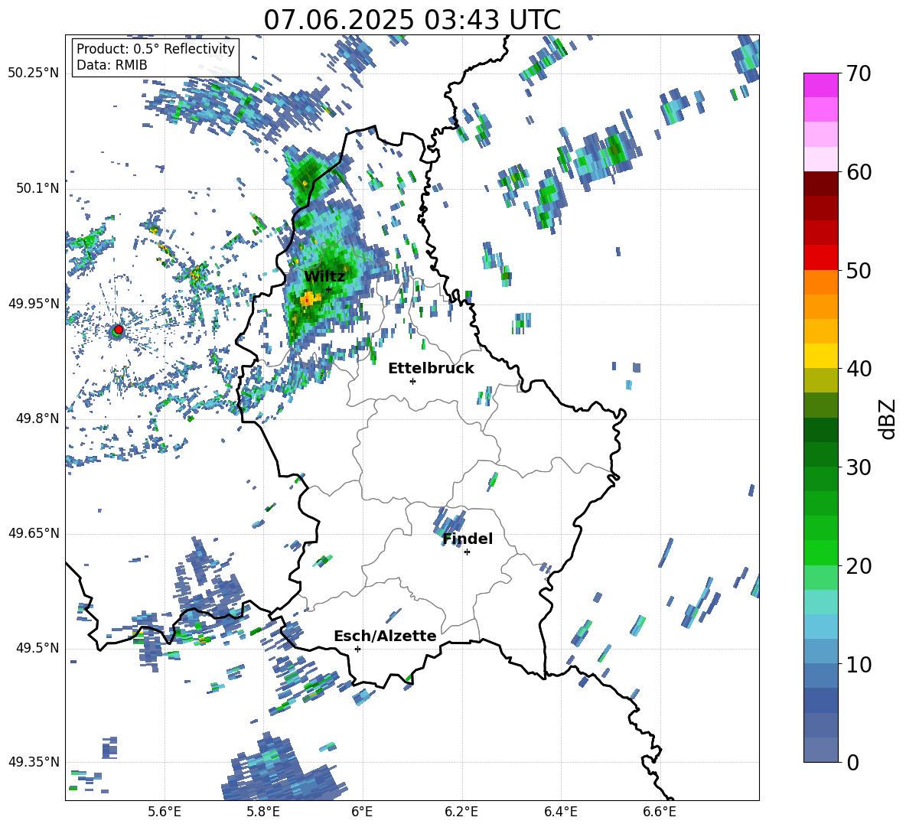Image resolution: width=906 pixels, height=827 pixels.
Task: Click the 10 tick on colorbar
Action: 859,665
